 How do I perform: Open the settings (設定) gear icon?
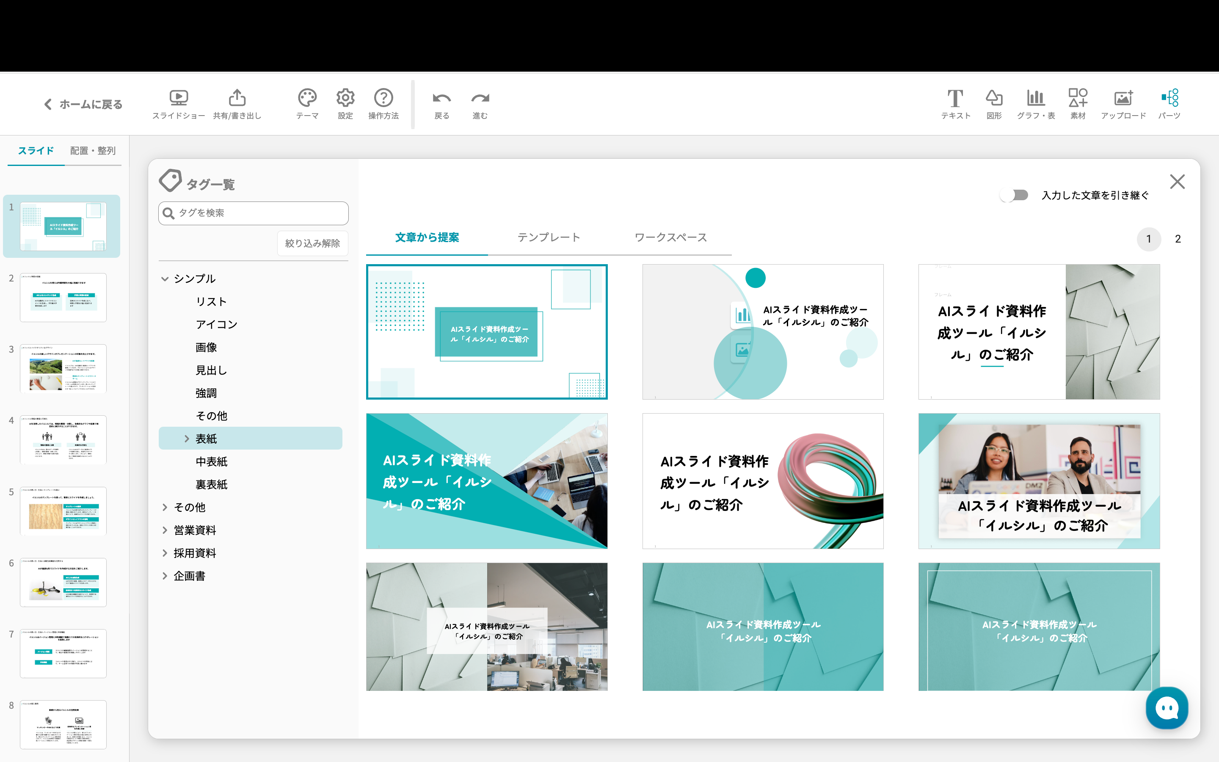point(345,98)
